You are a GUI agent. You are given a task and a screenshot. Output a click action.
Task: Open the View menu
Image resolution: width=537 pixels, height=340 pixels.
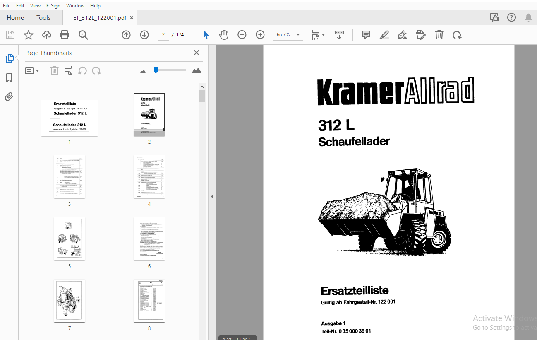pyautogui.click(x=36, y=6)
